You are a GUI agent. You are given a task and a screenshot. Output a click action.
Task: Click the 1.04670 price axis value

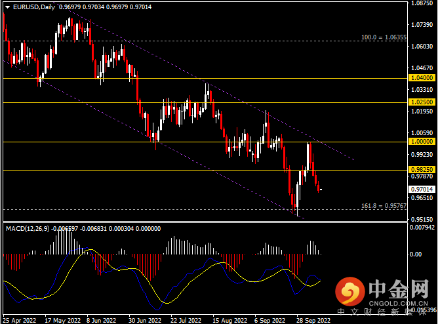[422, 68]
